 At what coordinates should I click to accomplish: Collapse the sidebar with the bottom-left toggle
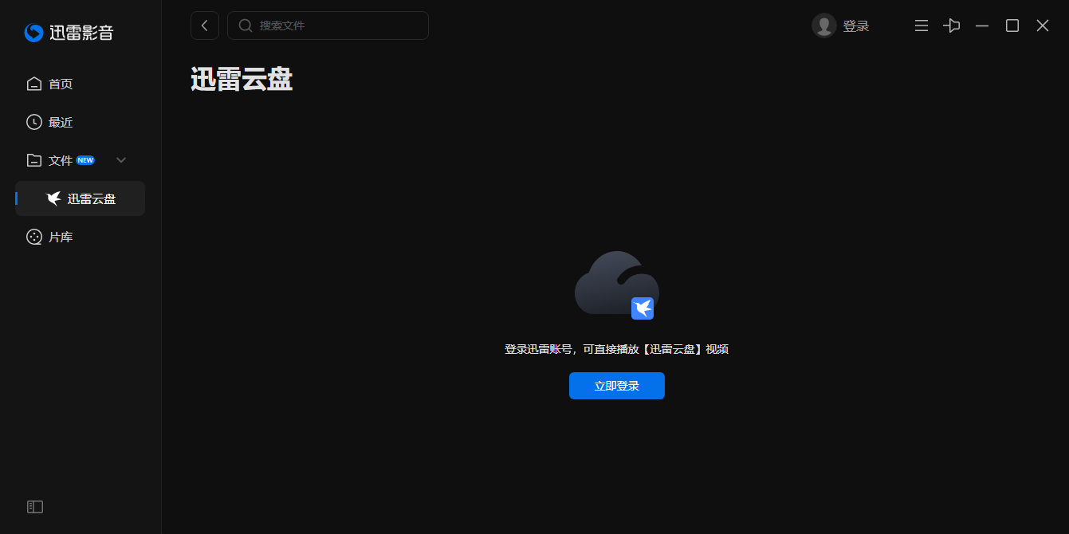coord(35,506)
